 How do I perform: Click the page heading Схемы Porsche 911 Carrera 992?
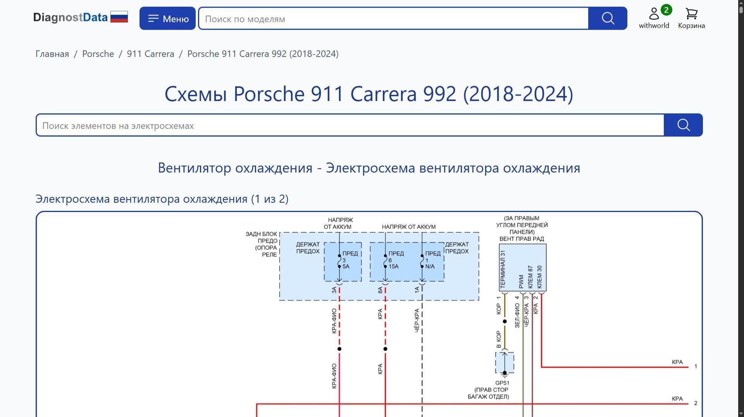click(x=369, y=94)
